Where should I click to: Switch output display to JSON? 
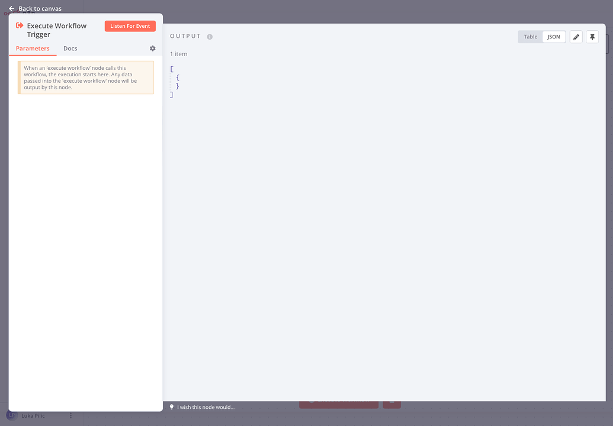[554, 37]
